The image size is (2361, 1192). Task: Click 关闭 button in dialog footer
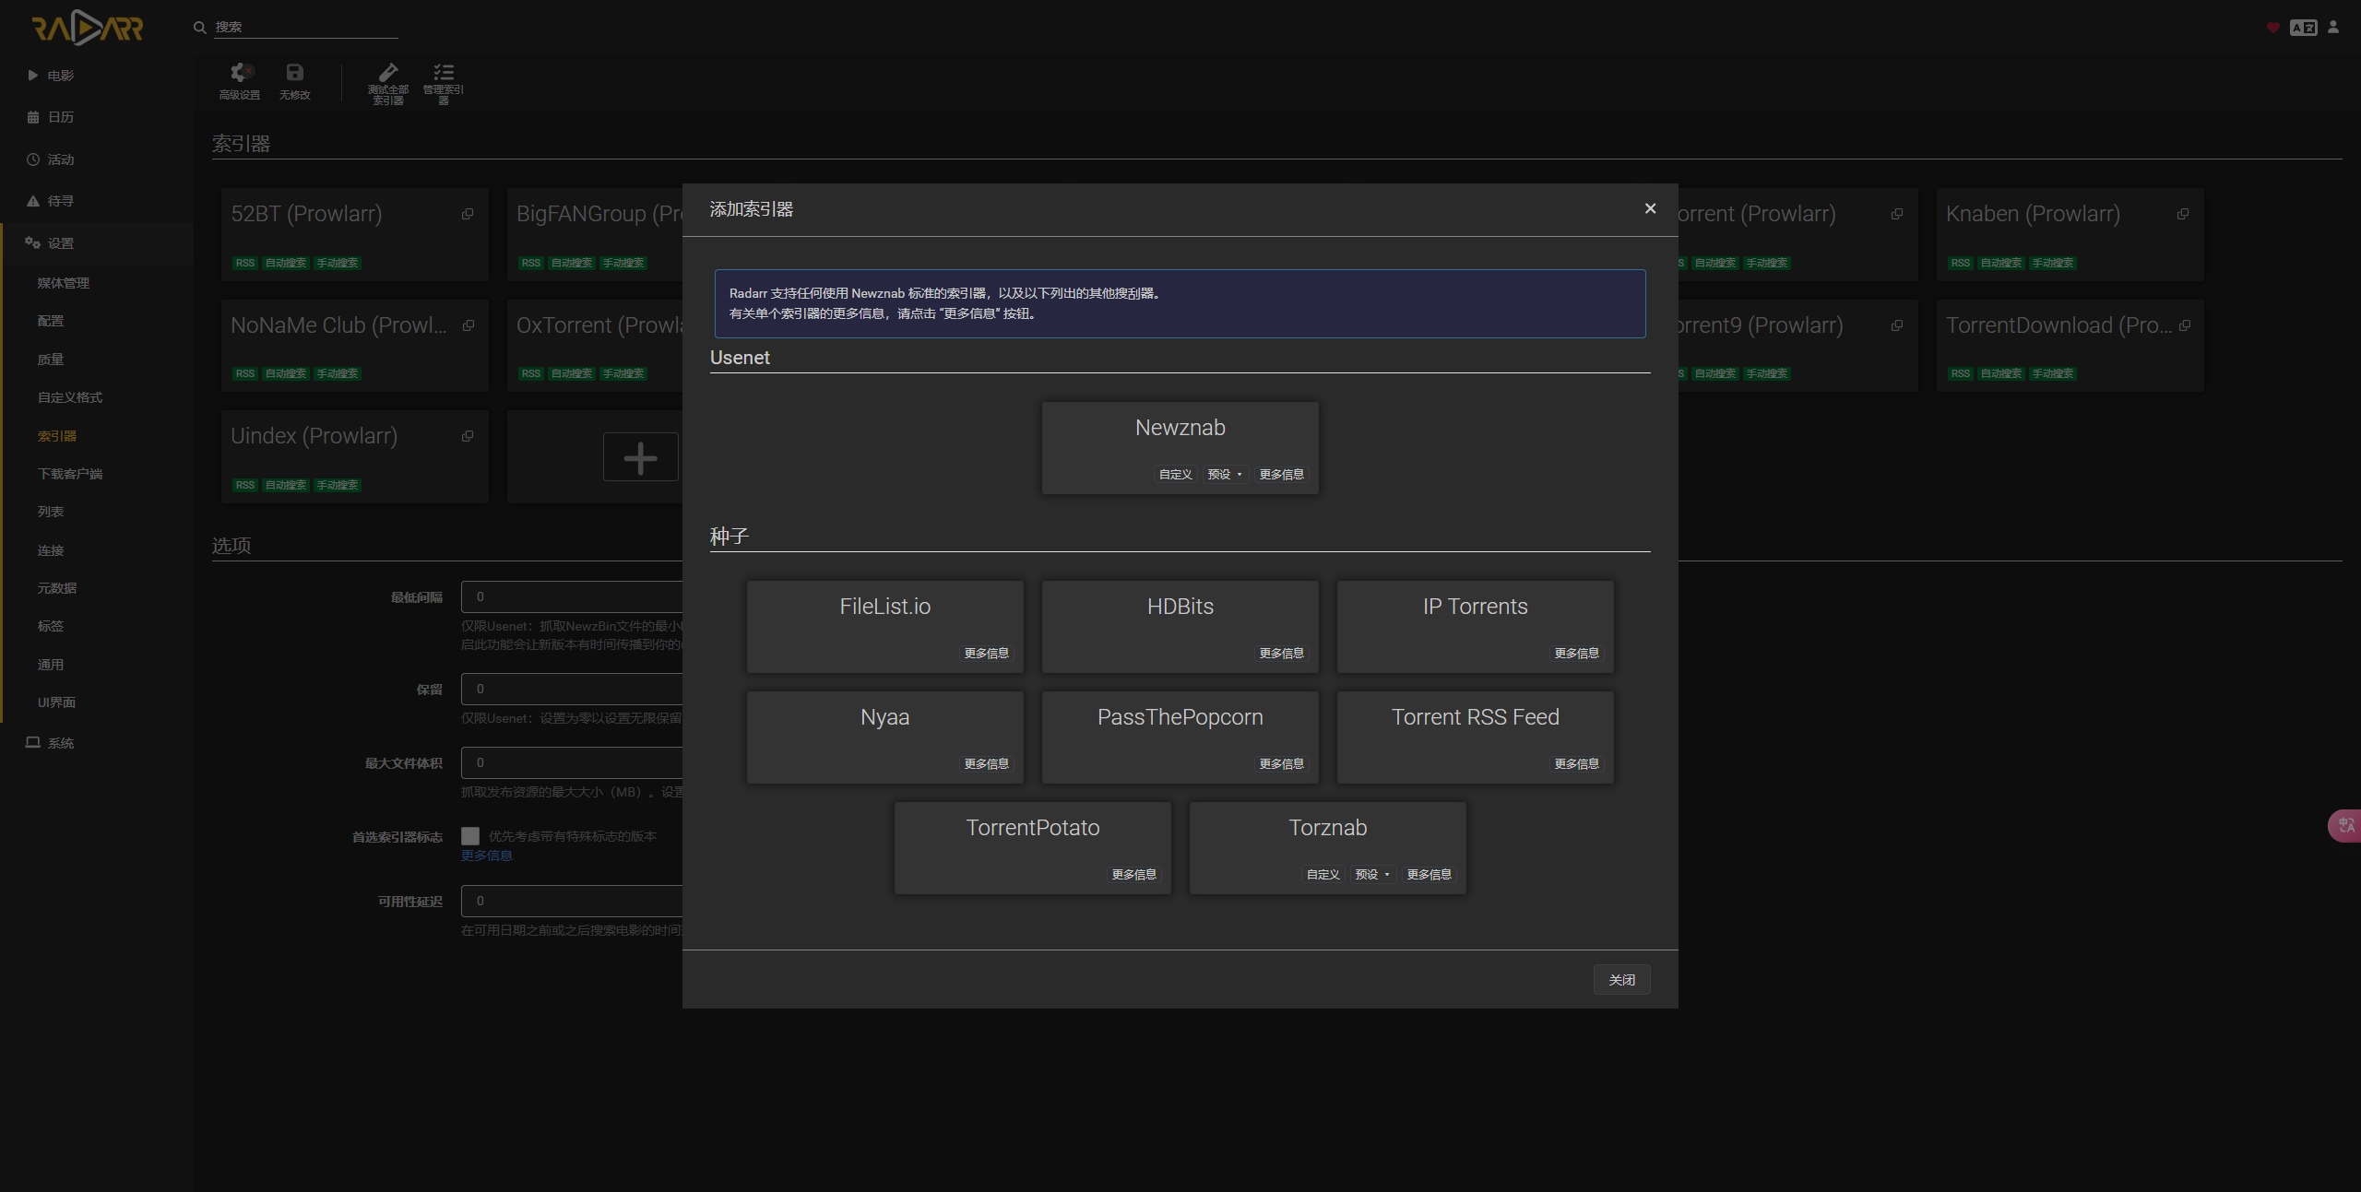1622,980
